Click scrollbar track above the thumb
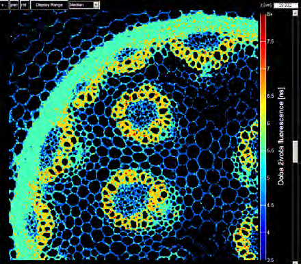Screen dimensions: 301x264 (296, 77)
